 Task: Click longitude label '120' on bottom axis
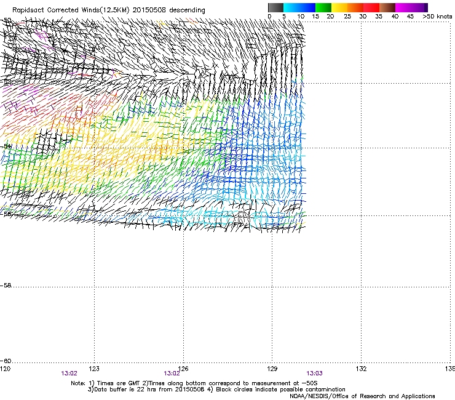pos(5,369)
